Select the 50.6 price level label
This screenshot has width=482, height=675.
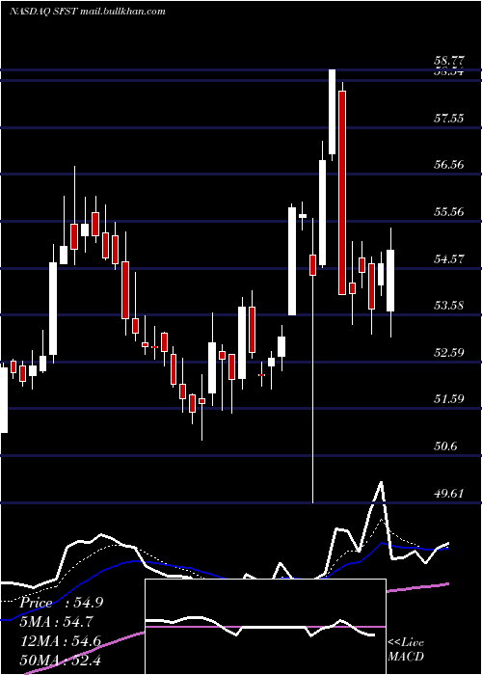pyautogui.click(x=445, y=446)
